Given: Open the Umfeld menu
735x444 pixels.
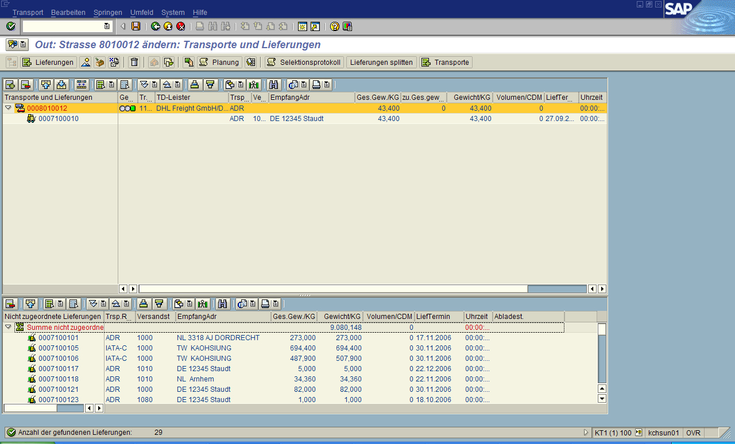Looking at the screenshot, I should 141,12.
